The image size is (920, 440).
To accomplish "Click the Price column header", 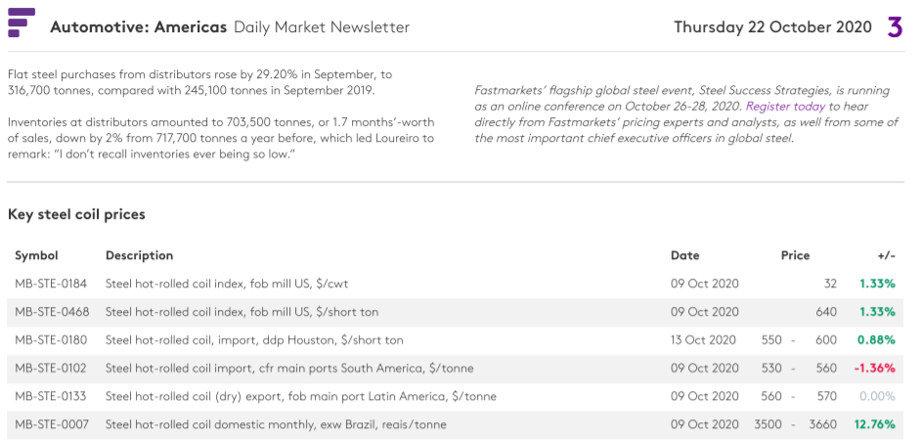I will (795, 256).
